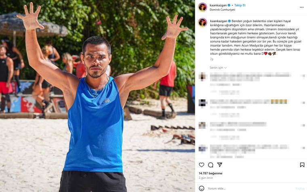Viewport: 307px width, 192px height.
Task: Click profile avatar beside caption
Action: pos(202,23)
